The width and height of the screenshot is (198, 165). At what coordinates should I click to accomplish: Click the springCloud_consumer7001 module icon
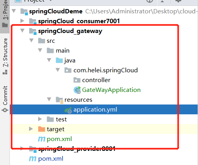(x=33, y=21)
